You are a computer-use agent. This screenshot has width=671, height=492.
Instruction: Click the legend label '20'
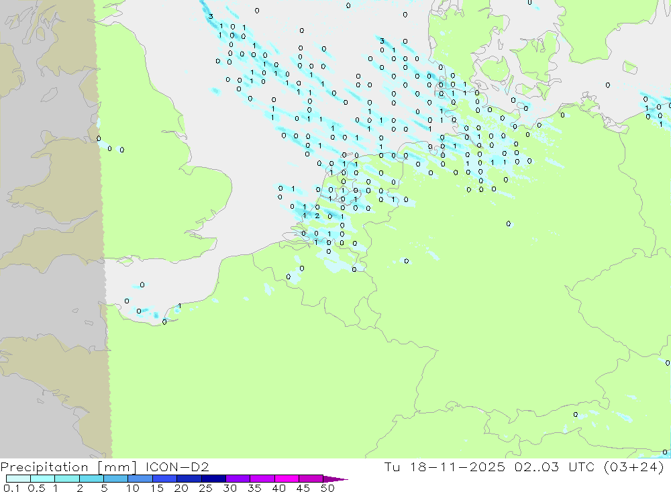181,488
